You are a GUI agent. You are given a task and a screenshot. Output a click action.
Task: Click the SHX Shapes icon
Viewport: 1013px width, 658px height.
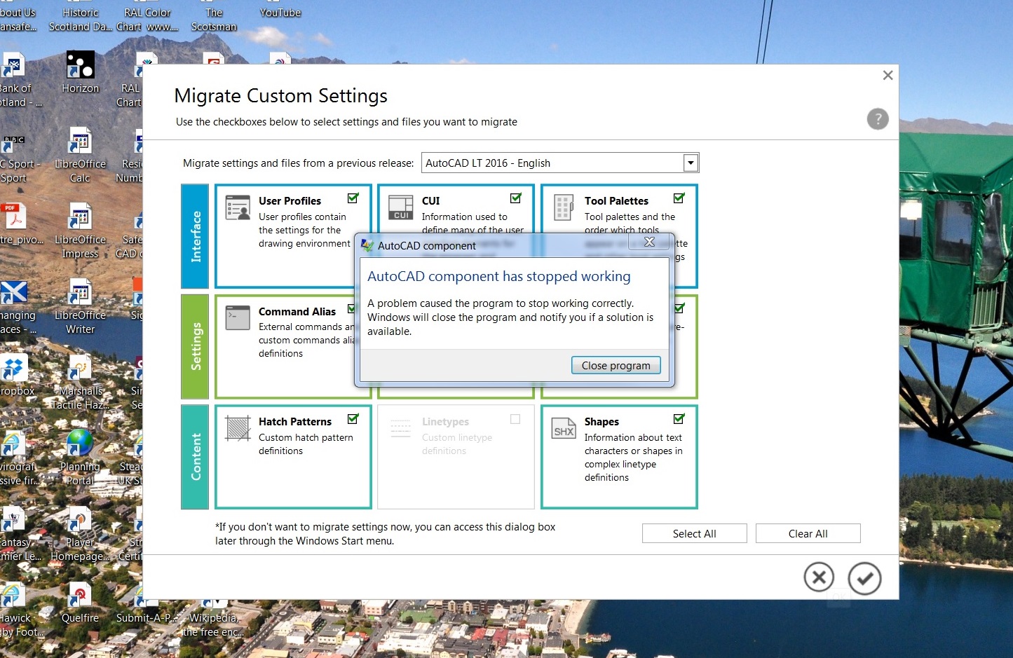point(563,428)
